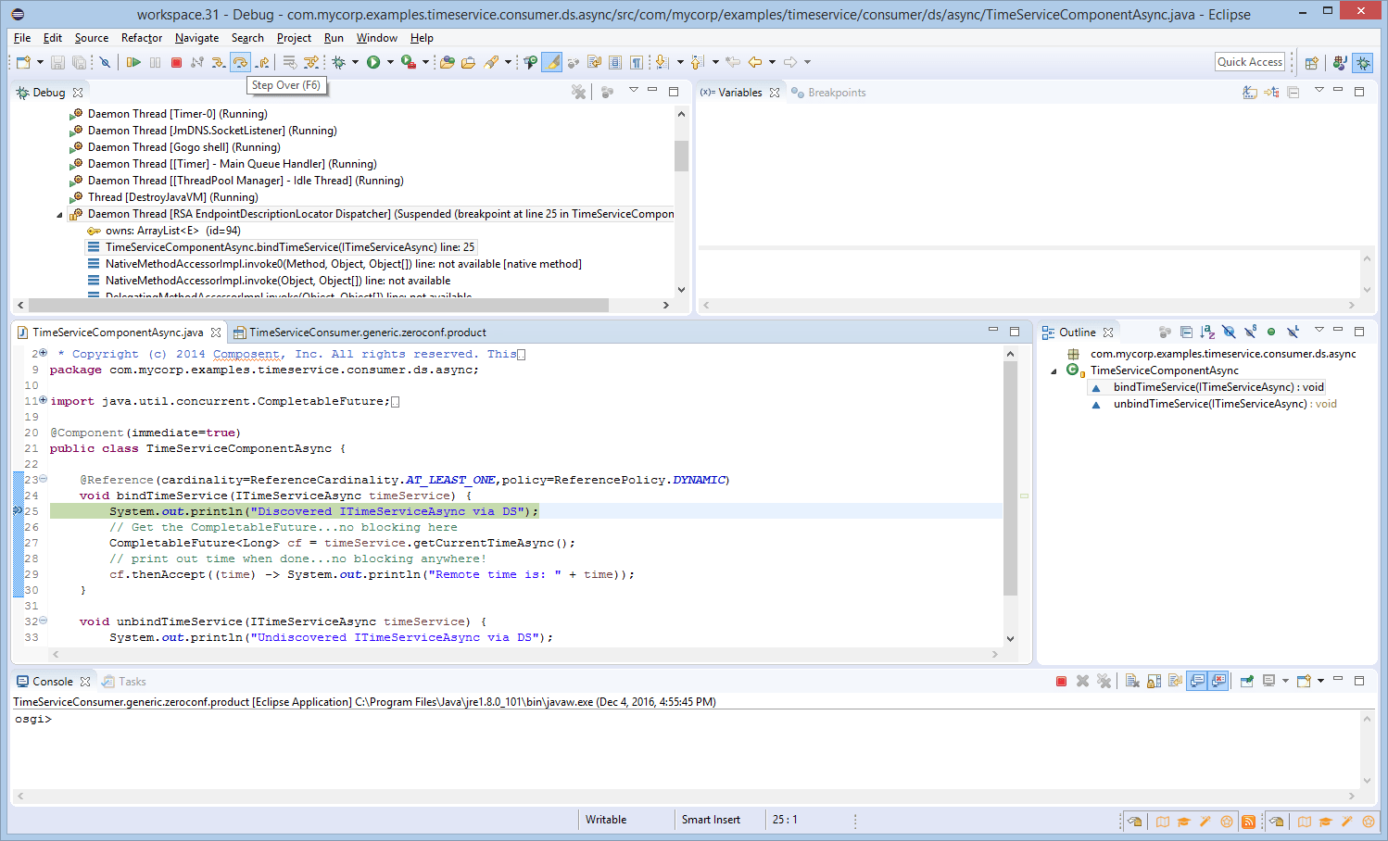Close the TimeServiceComponentAsync.java editor tab
The height and width of the screenshot is (841, 1388).
216,333
